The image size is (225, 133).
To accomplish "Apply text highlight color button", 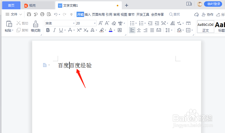I will 102,30.
